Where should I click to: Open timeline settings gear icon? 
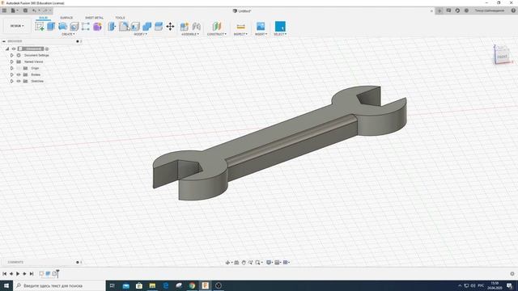(x=512, y=273)
